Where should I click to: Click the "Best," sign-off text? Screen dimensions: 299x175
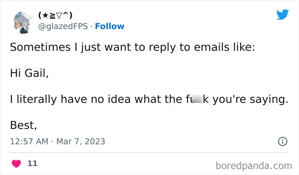[x=23, y=125]
